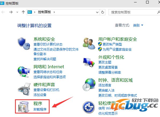
Task: Click the 卸载程序 link
Action: coord(40,109)
